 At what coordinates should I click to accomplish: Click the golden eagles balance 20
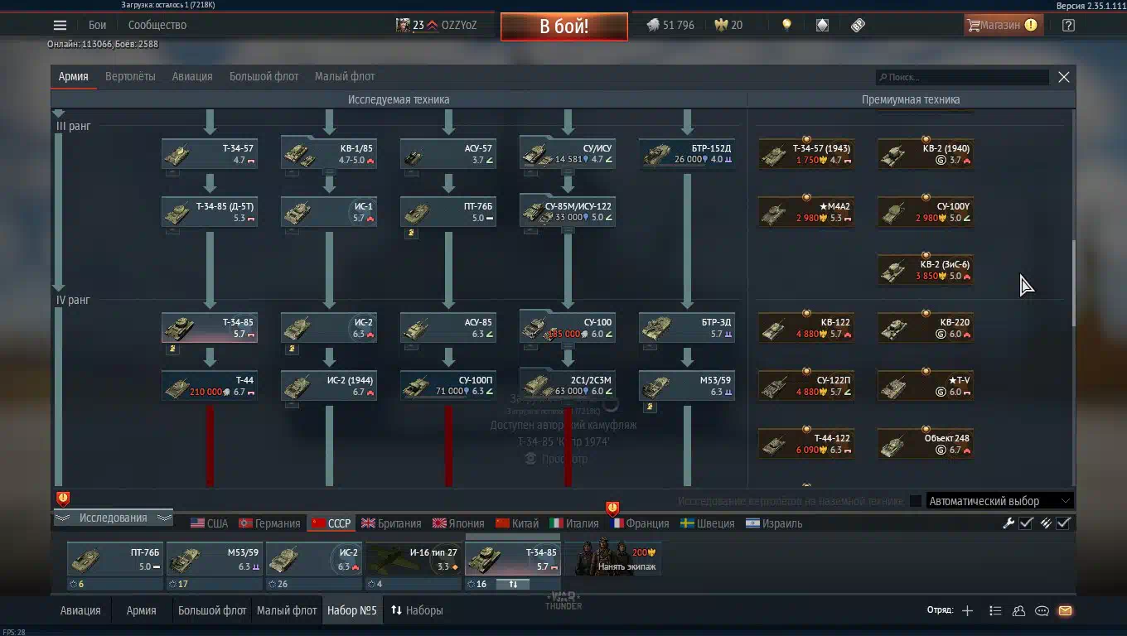pos(728,25)
